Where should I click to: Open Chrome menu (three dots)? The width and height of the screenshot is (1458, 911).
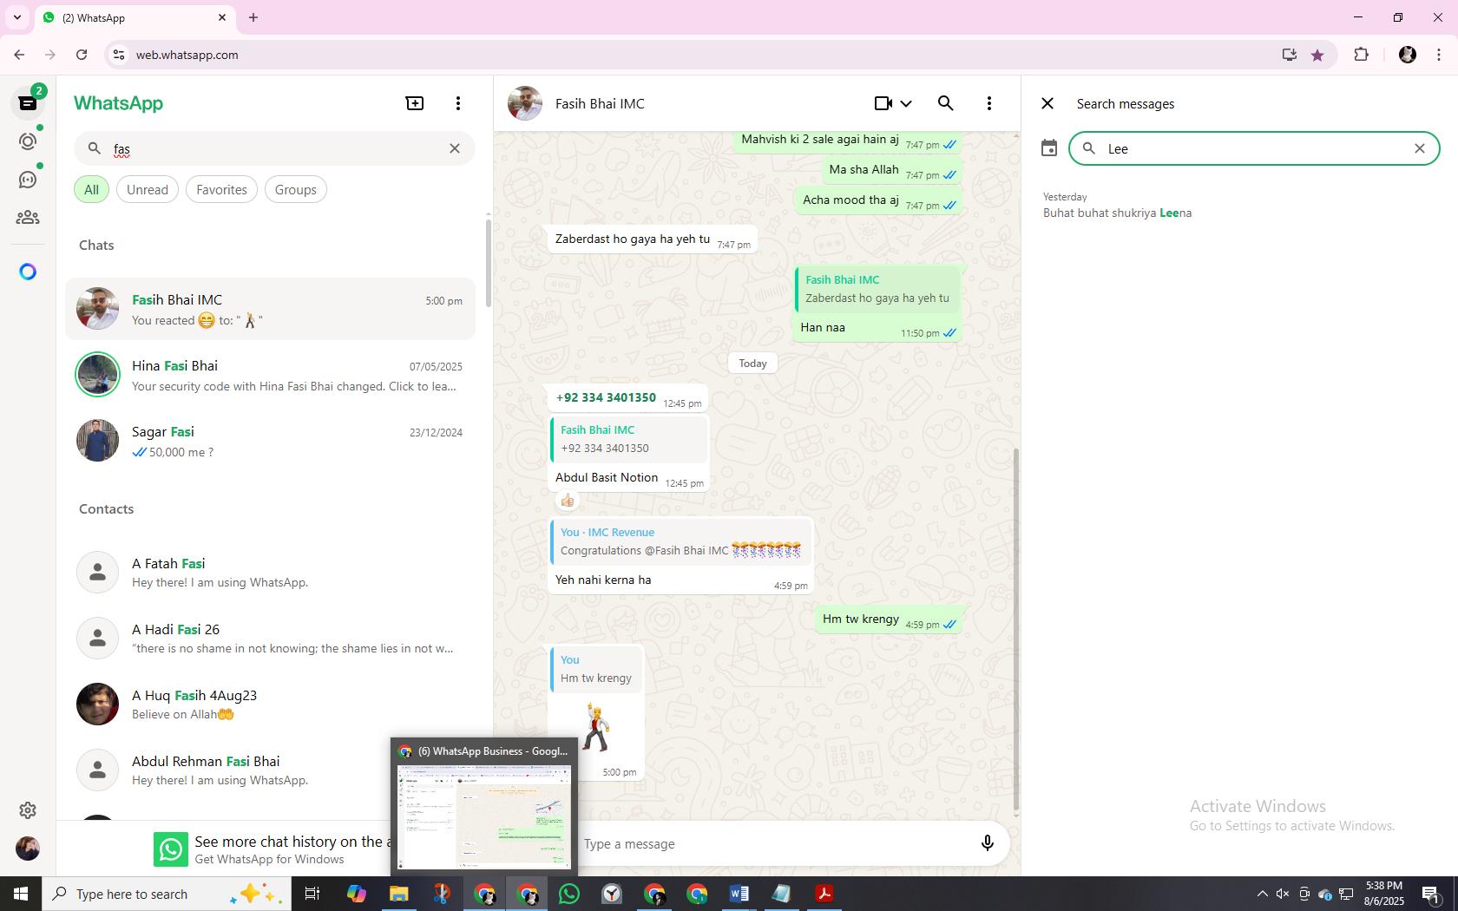[1439, 55]
